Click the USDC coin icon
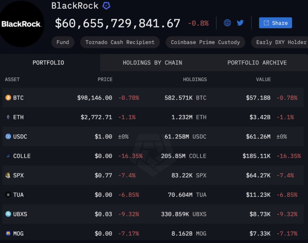 8,136
